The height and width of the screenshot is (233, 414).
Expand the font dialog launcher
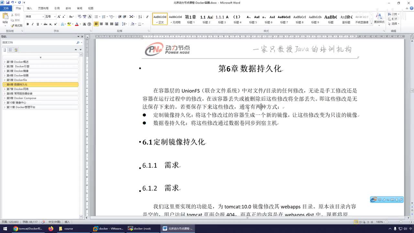[x=91, y=31]
